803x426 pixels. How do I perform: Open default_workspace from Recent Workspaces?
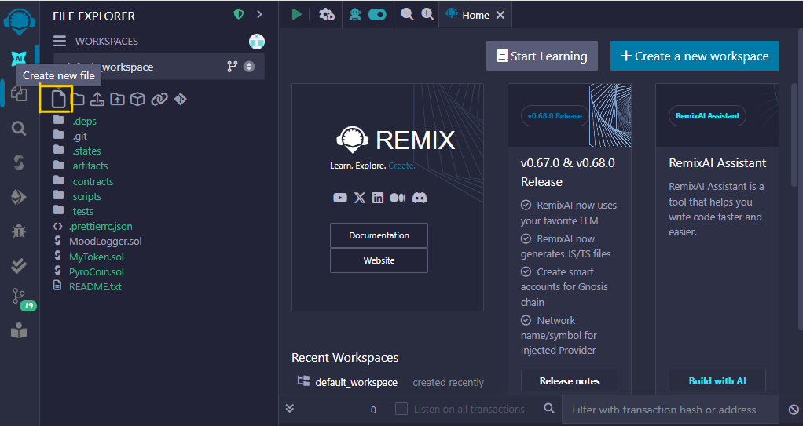(356, 382)
